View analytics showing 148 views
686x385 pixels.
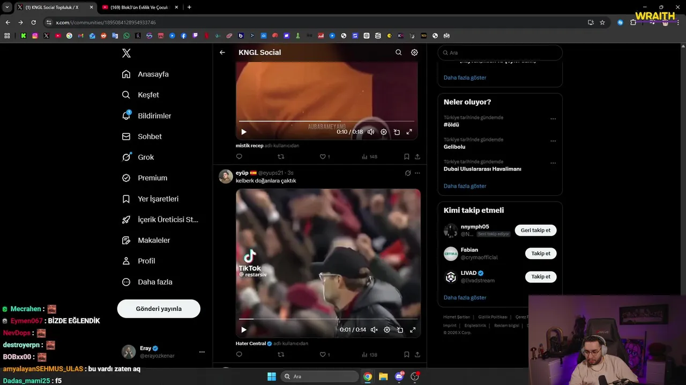click(370, 157)
